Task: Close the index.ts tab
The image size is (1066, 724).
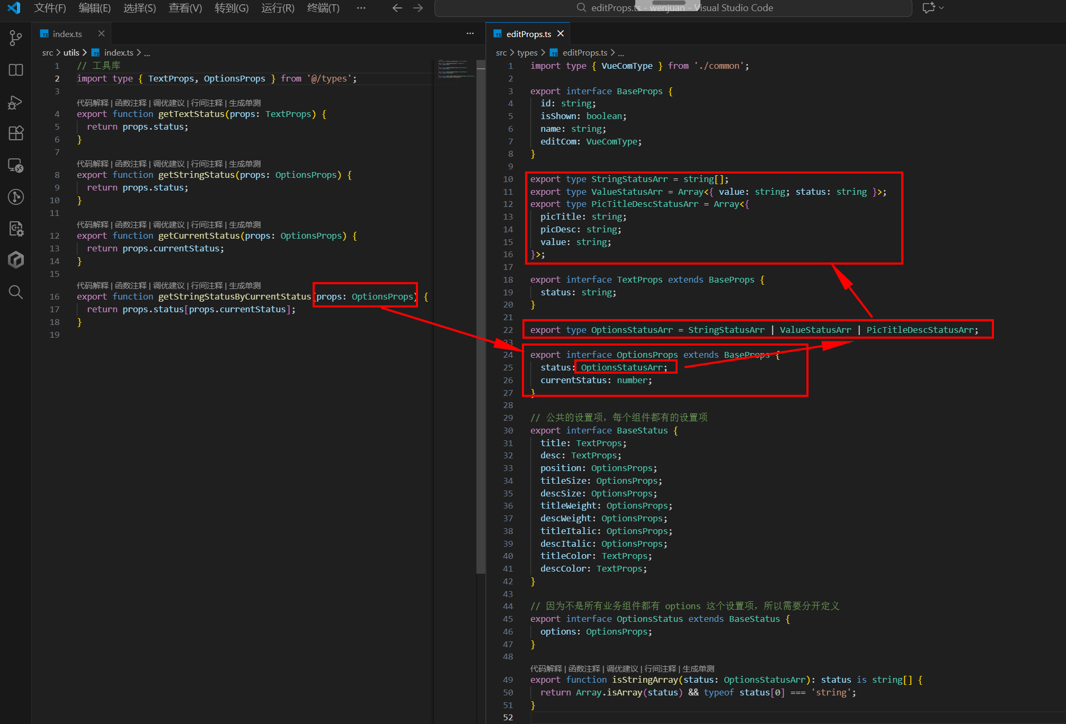Action: pos(101,34)
